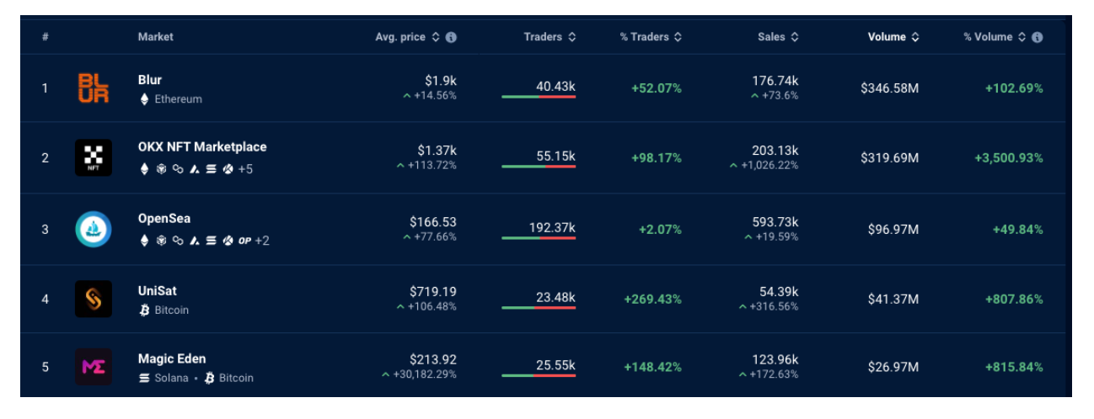Click the OpenSea traders buy/sell ratio bar
Screen dimensions: 1094x419
pyautogui.click(x=539, y=238)
